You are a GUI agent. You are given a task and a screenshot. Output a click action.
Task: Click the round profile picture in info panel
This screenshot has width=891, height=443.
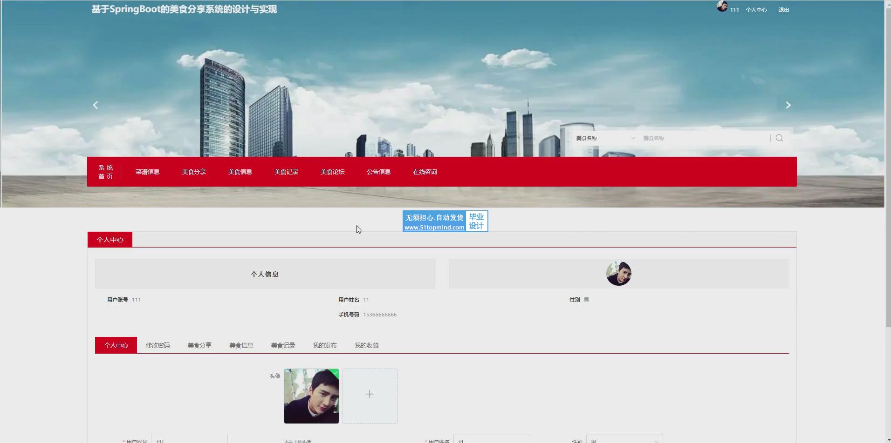point(618,274)
